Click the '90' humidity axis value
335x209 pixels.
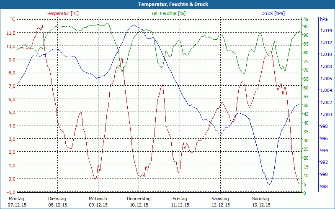pos(306,35)
